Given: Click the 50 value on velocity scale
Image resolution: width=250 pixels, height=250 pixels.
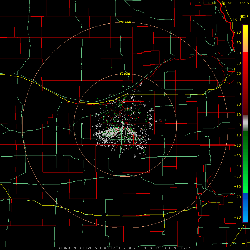Looking at the screenshot, I should (239, 74).
